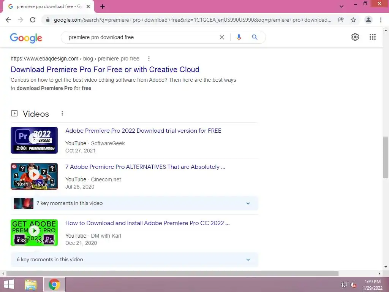Open options menu for ebaqdesign result
389x292 pixels.
pyautogui.click(x=149, y=59)
